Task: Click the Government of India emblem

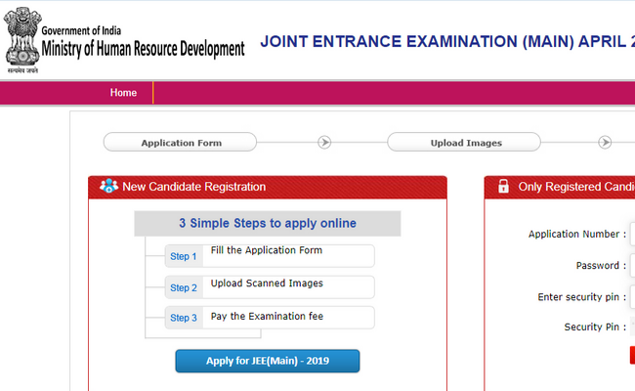Action: pyautogui.click(x=21, y=39)
